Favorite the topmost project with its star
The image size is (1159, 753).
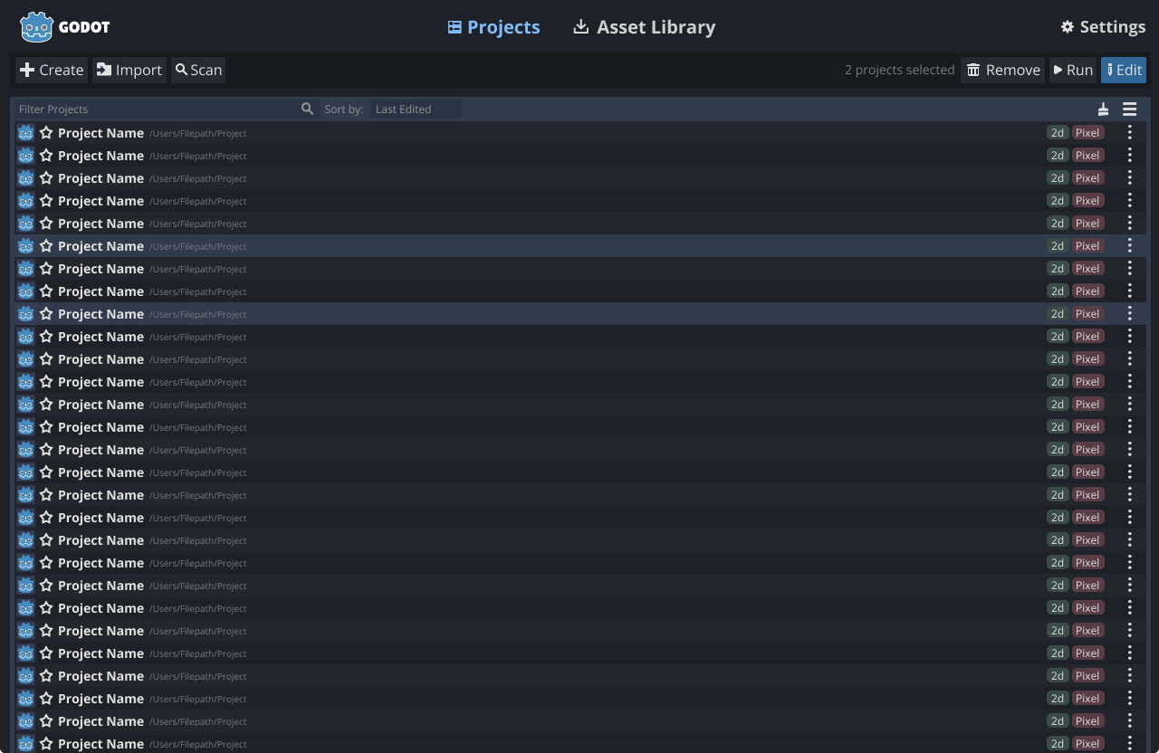click(46, 132)
